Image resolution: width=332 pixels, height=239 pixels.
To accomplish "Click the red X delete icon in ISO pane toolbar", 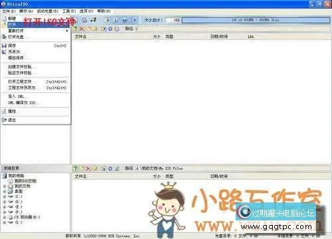I will 82,29.
